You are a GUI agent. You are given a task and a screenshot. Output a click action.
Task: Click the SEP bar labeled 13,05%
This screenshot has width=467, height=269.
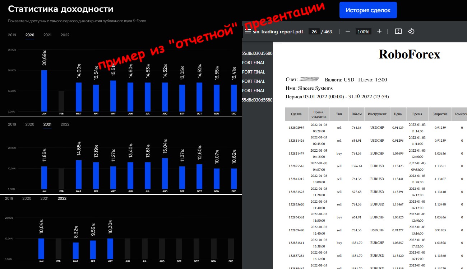point(182,98)
